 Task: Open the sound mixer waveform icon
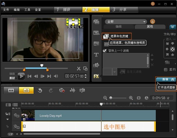pos(72,91)
